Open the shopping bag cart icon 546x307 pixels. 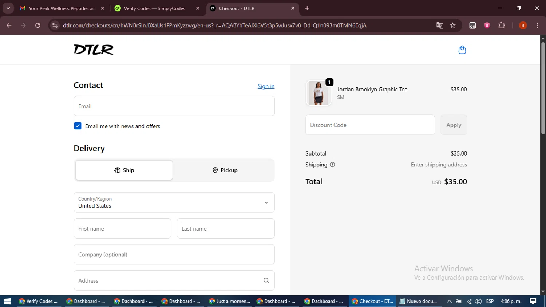(x=462, y=50)
